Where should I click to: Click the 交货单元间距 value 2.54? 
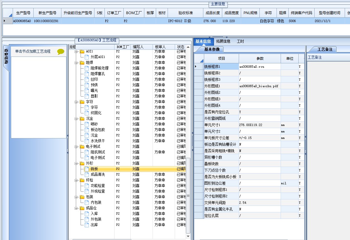click(x=260, y=203)
